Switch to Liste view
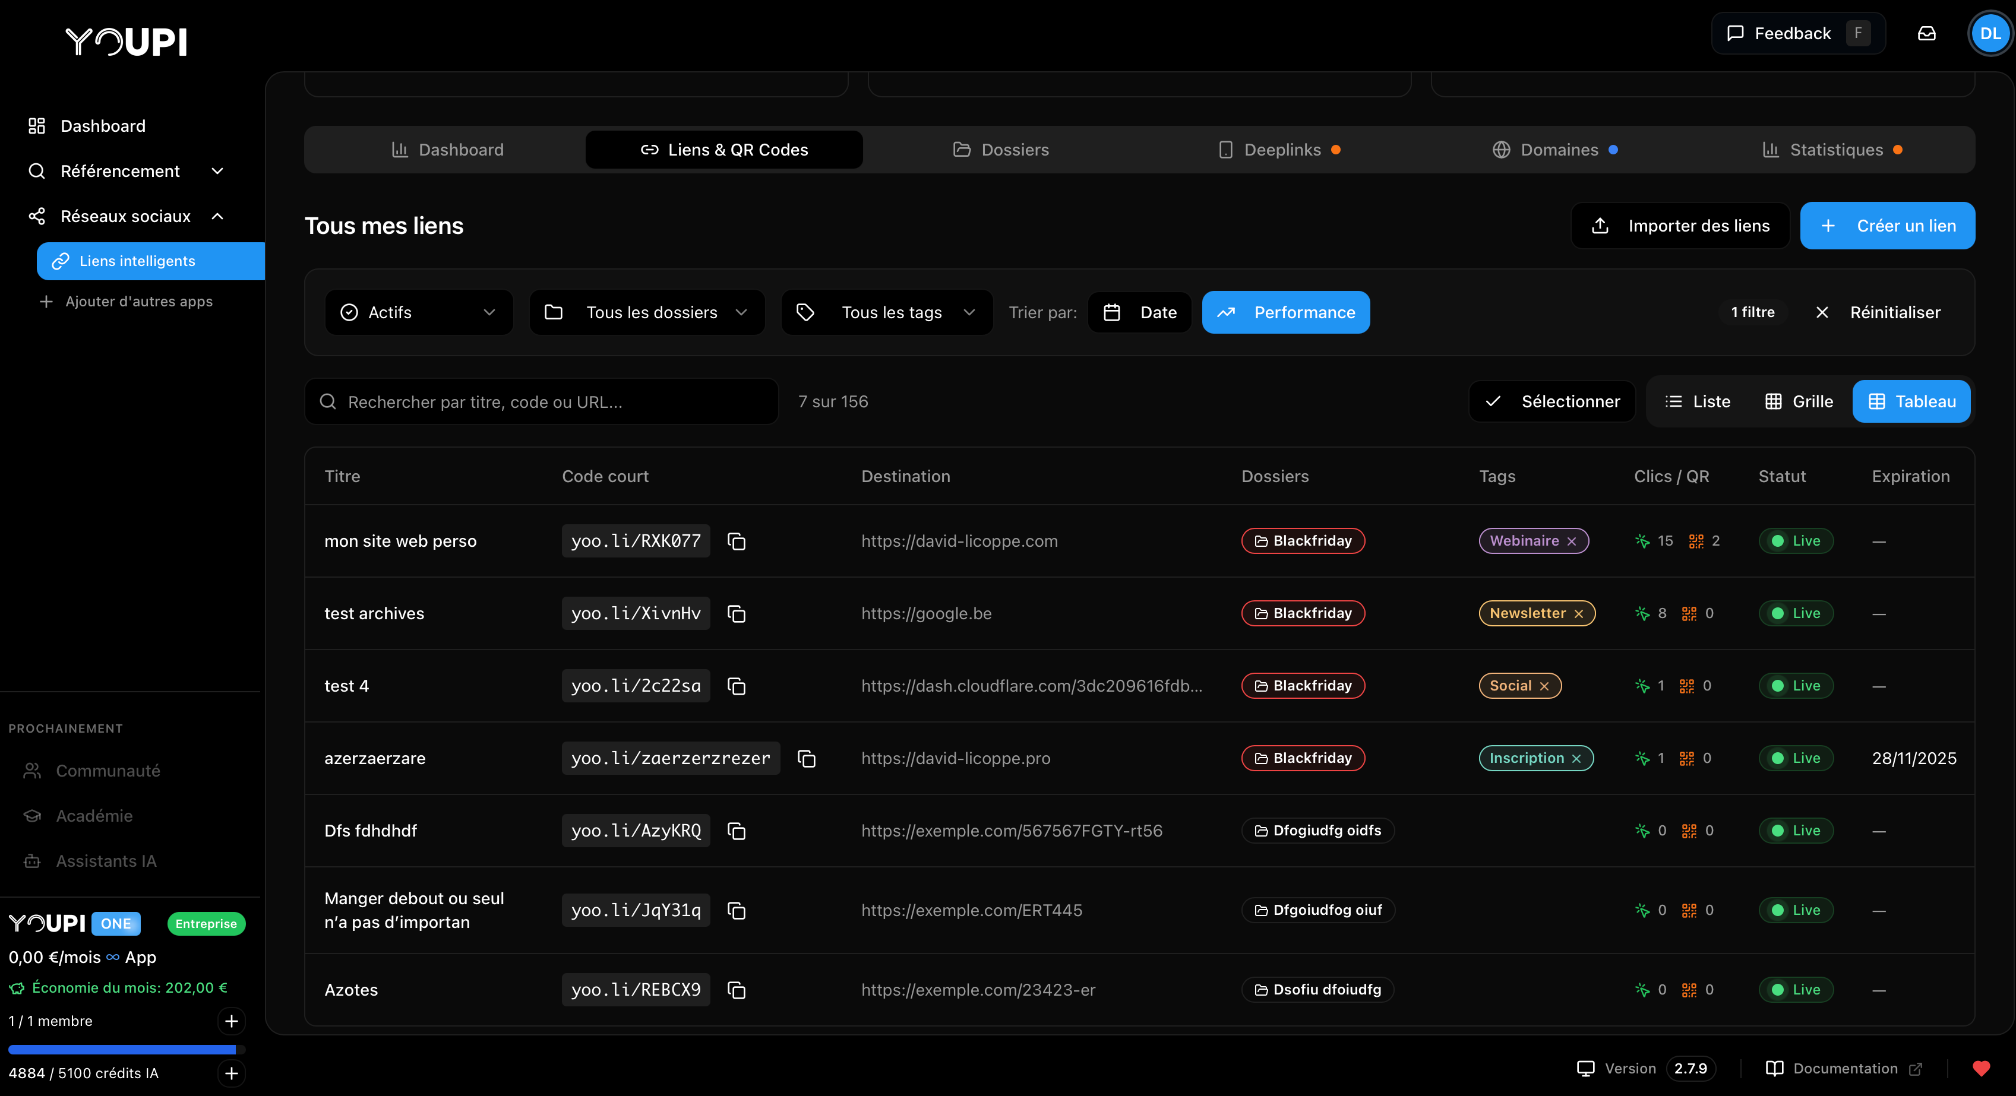Screen dimensions: 2016x1096 pos(1698,401)
